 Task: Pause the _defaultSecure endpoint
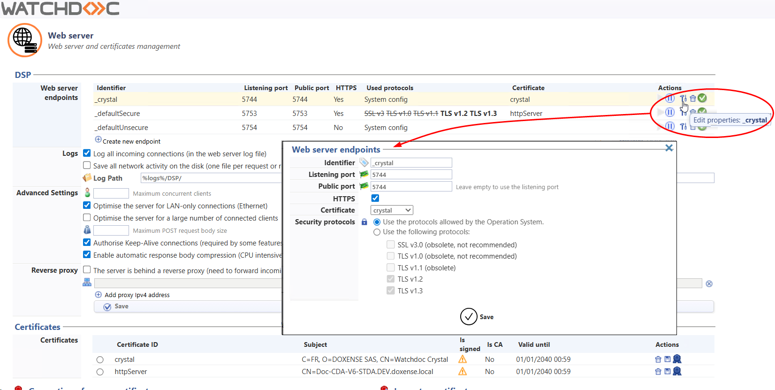pos(670,112)
